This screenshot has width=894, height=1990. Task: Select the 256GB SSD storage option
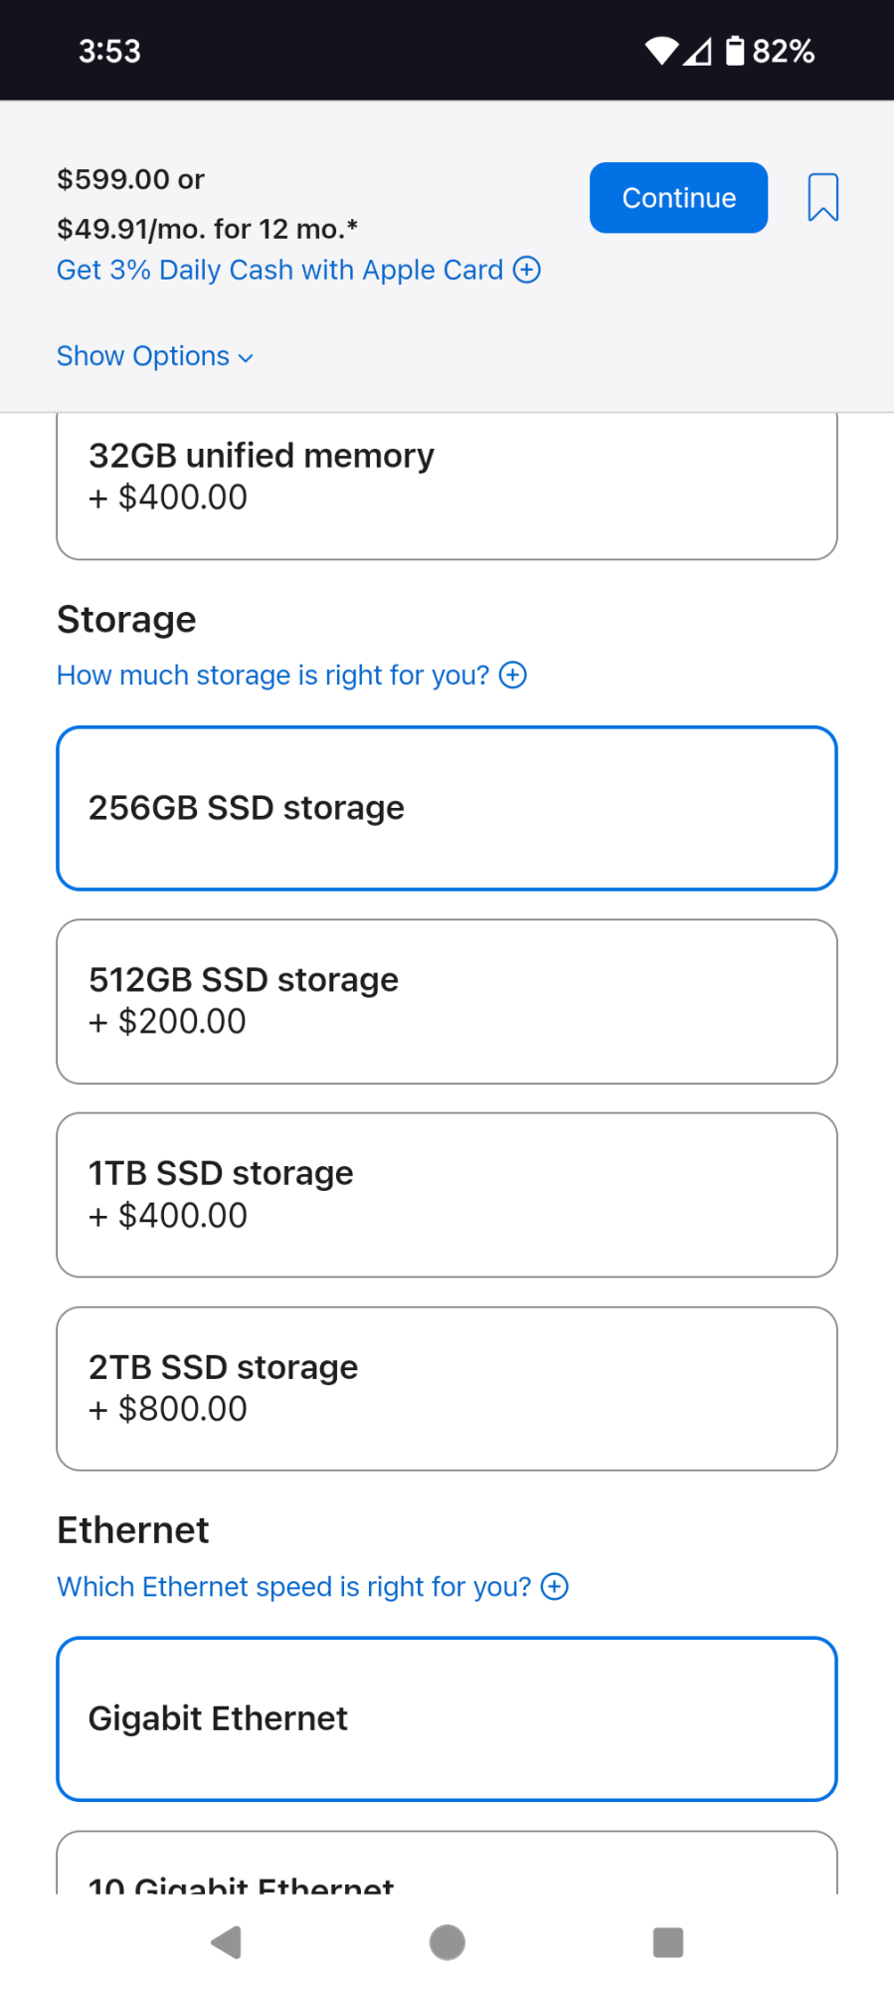(x=447, y=808)
